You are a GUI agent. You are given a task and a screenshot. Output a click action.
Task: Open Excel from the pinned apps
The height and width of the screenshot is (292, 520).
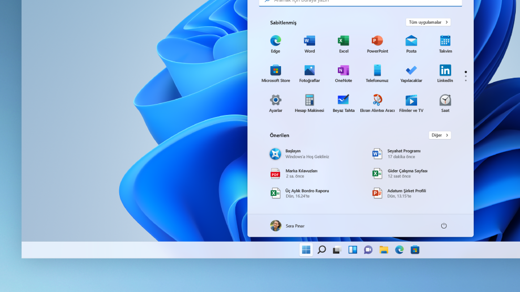tap(344, 44)
